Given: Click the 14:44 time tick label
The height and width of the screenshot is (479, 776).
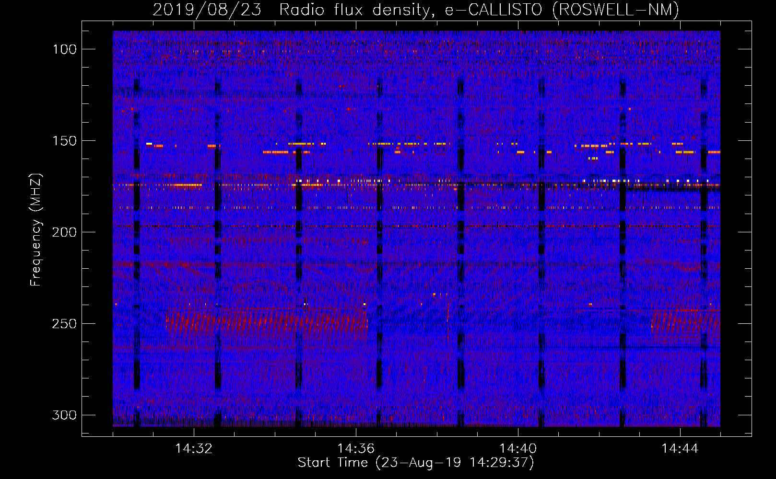Looking at the screenshot, I should pos(680,449).
